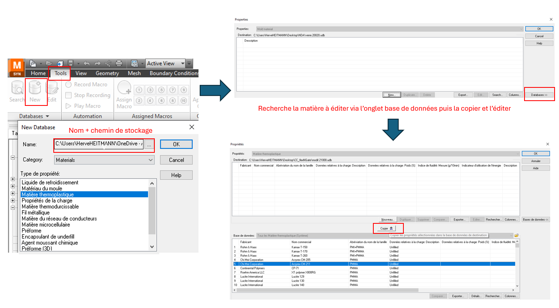This screenshot has width=559, height=308.
Task: Start Record Macro
Action: click(x=86, y=85)
